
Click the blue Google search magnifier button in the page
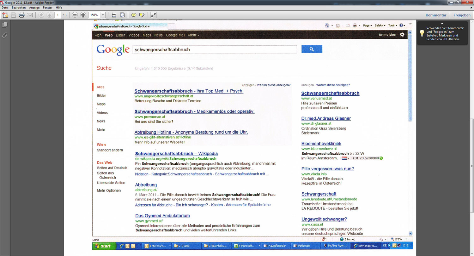312,49
